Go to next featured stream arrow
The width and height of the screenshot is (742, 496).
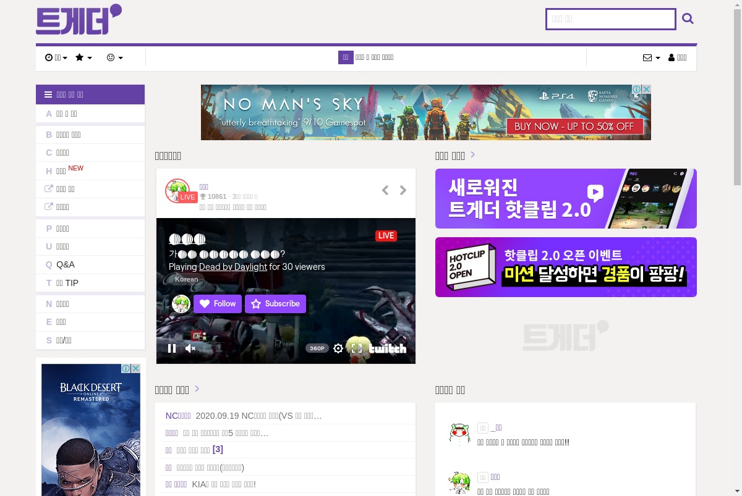click(403, 190)
